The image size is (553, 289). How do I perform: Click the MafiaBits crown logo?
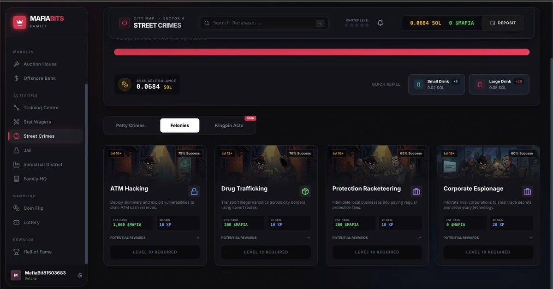pyautogui.click(x=20, y=22)
